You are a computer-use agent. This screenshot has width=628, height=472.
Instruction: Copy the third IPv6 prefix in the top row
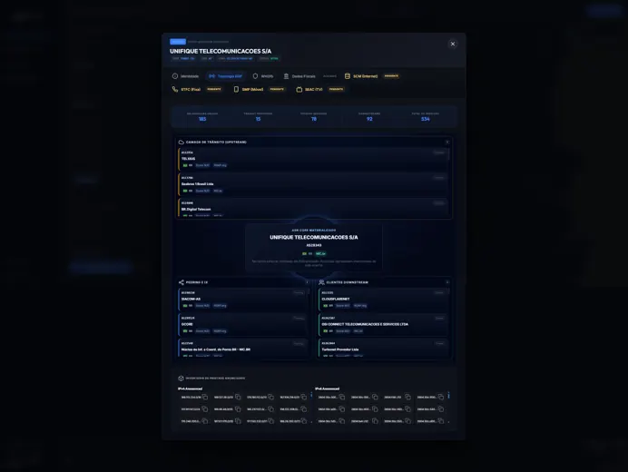tap(407, 397)
